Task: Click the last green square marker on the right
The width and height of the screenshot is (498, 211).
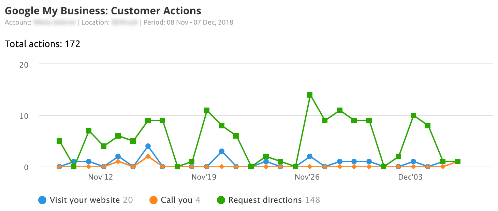Action: click(458, 161)
